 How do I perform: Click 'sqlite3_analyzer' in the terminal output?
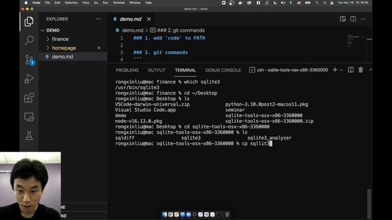point(269,138)
